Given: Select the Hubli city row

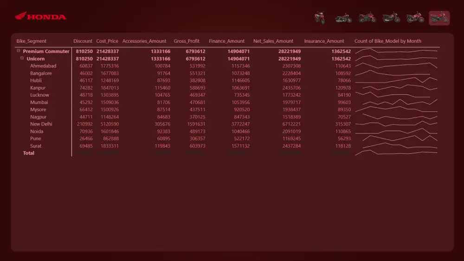Looking at the screenshot, I should tap(36, 80).
